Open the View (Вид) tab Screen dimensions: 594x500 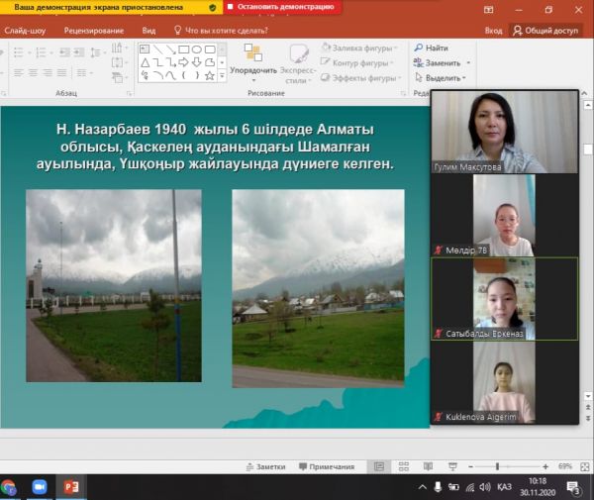148,30
